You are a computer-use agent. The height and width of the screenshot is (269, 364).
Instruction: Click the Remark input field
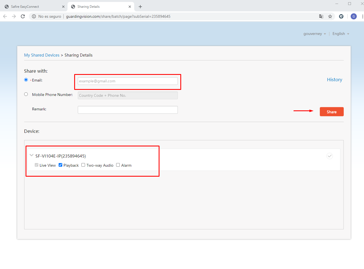pyautogui.click(x=128, y=110)
